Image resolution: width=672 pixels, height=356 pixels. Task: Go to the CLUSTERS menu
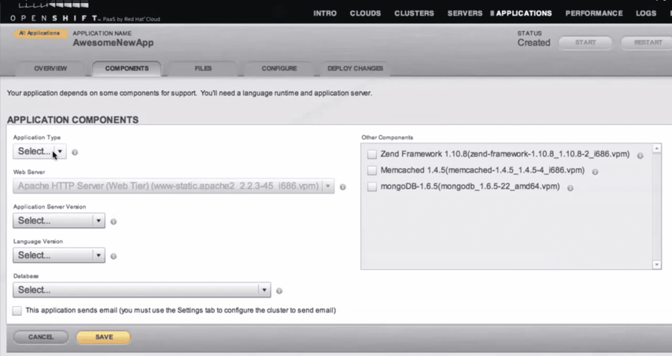click(x=414, y=13)
